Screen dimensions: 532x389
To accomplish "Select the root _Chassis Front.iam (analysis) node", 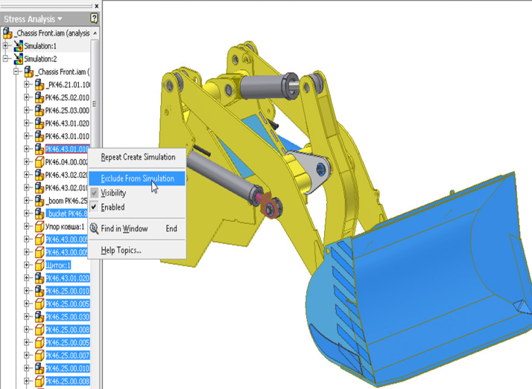I will click(53, 33).
